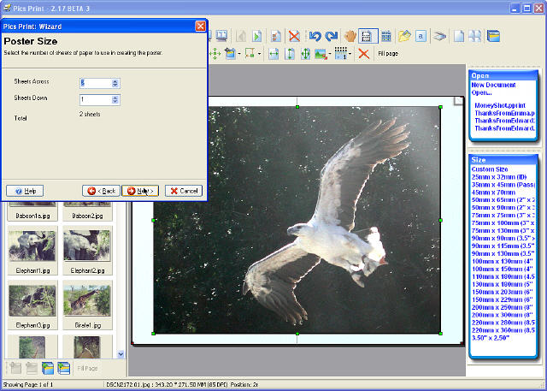Click the fit width horizontal arrows icon

coord(273,54)
